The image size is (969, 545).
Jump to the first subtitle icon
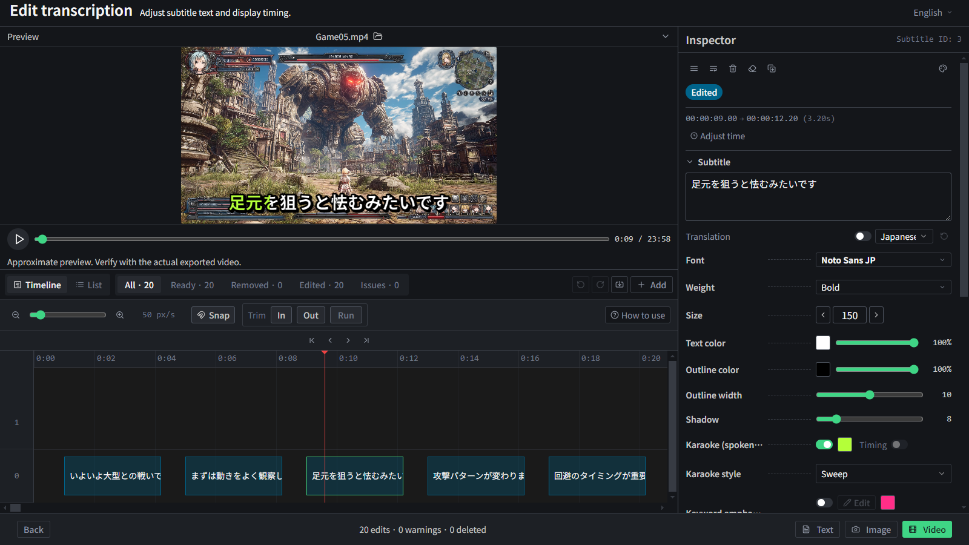[312, 340]
